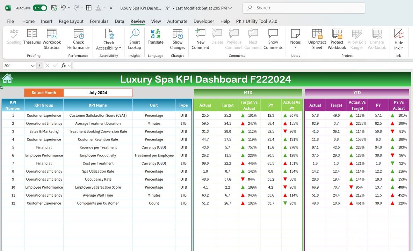Open the Data tab

[x=119, y=21]
